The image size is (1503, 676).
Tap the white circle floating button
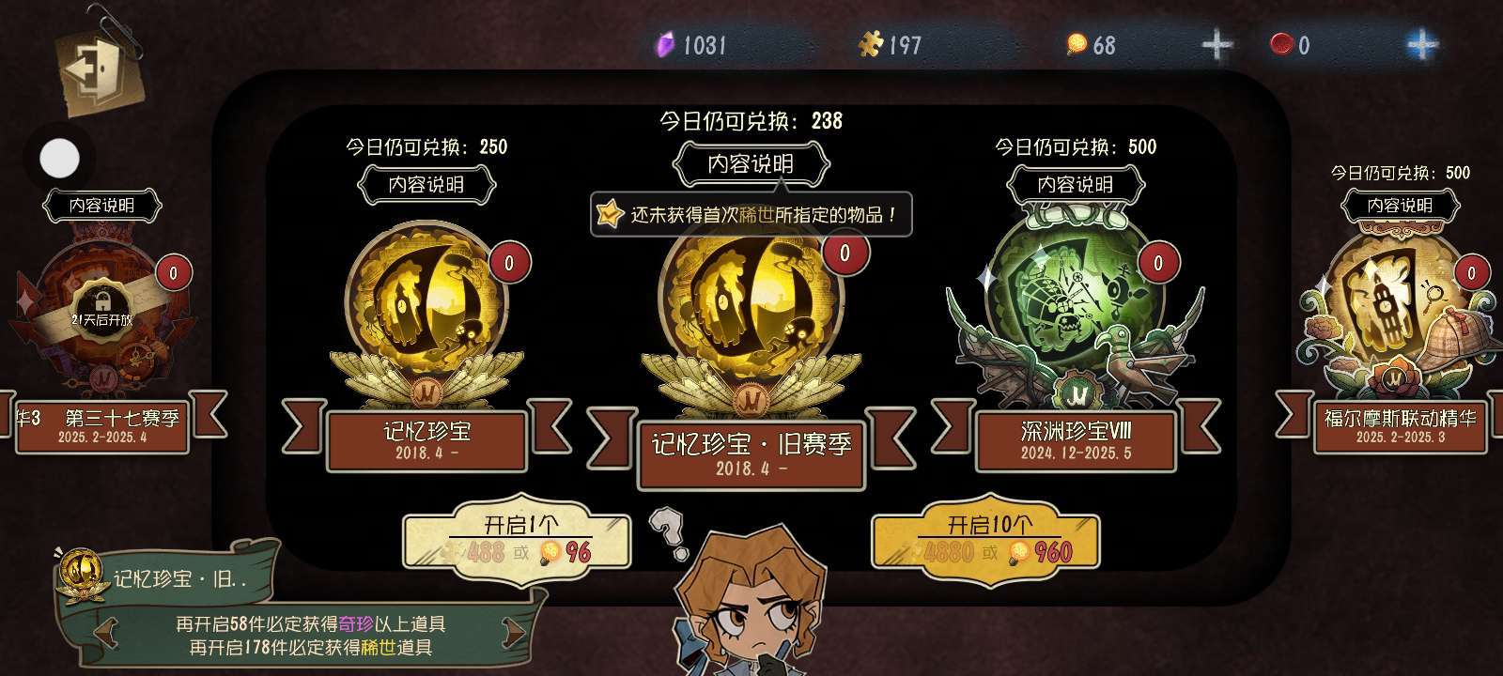pos(59,159)
